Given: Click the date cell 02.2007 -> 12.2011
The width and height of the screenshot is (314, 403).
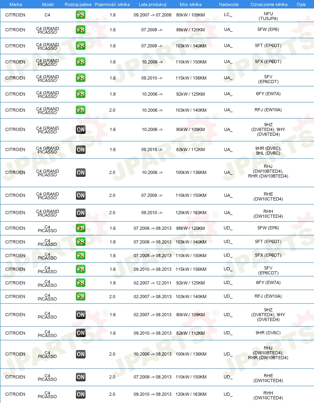Looking at the screenshot, I should [153, 283].
